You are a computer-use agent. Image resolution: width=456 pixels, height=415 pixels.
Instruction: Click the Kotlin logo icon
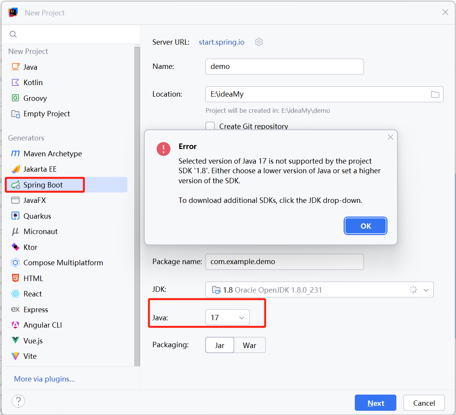pyautogui.click(x=15, y=82)
